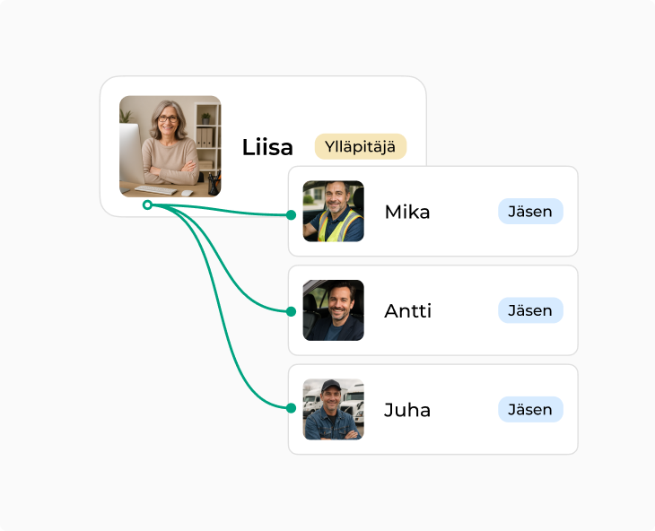
Task: Click the green connector dot on Mika's card
Action: coord(291,215)
